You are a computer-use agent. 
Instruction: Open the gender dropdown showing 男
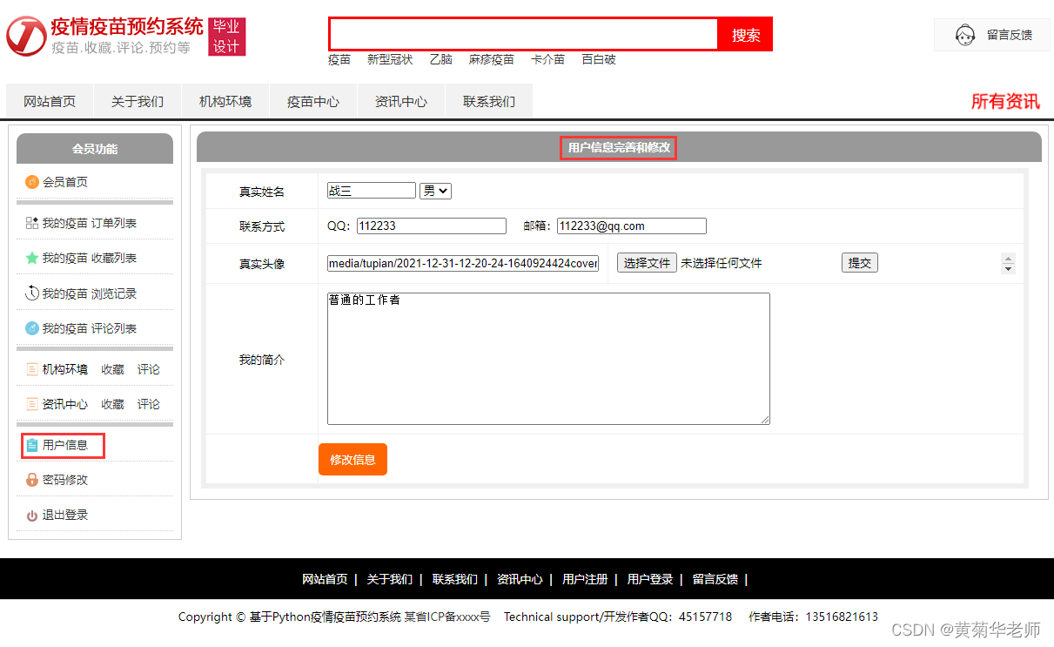435,191
